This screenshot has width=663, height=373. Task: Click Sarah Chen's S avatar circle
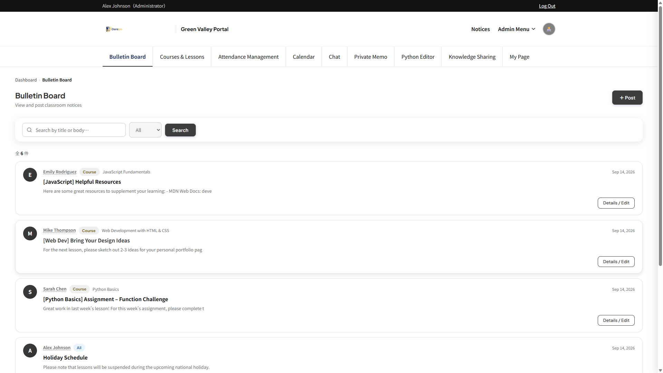tap(30, 292)
